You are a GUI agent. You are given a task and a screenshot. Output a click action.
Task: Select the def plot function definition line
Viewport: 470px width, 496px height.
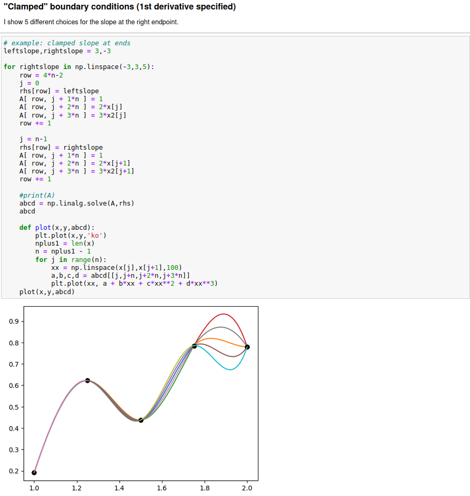[x=52, y=227]
